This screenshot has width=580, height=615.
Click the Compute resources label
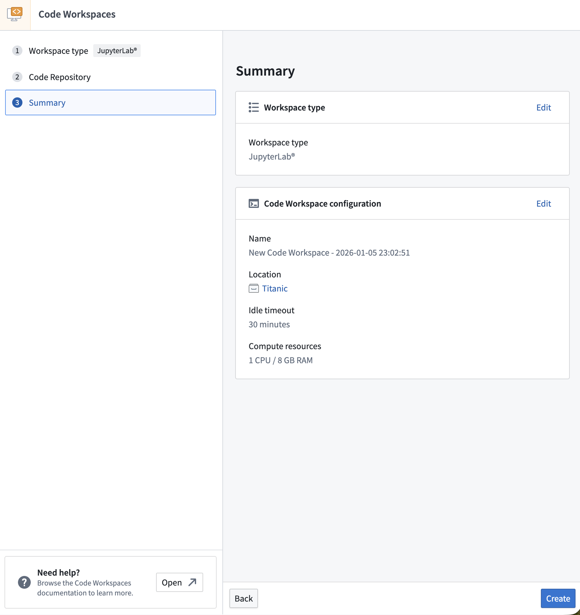(285, 346)
